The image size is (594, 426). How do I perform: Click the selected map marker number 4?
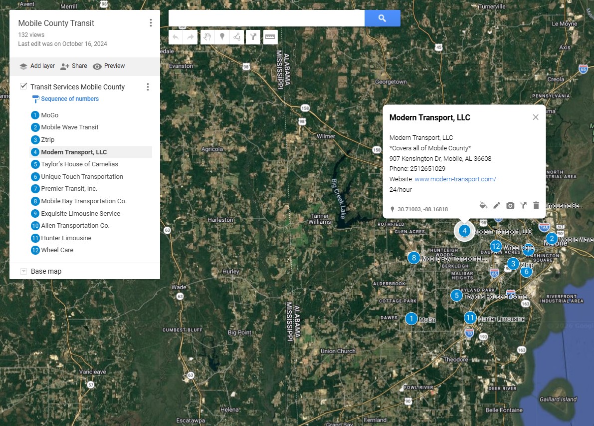coord(464,231)
